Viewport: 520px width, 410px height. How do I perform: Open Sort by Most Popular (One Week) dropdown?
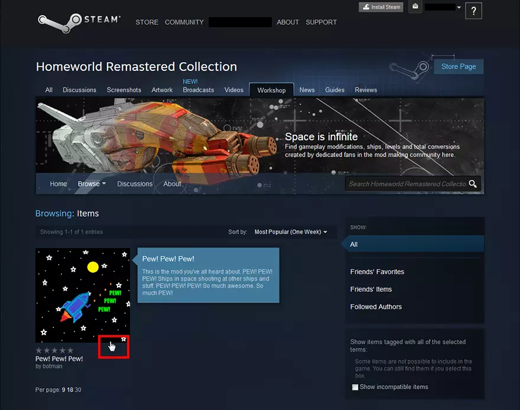291,232
